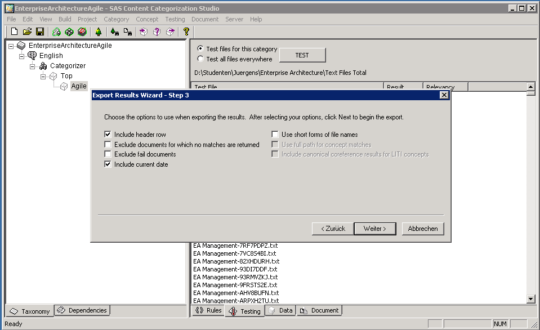Go back with the Zurück button
The height and width of the screenshot is (330, 540).
(333, 229)
